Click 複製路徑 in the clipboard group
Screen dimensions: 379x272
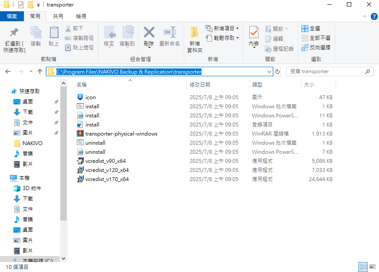coord(79,38)
